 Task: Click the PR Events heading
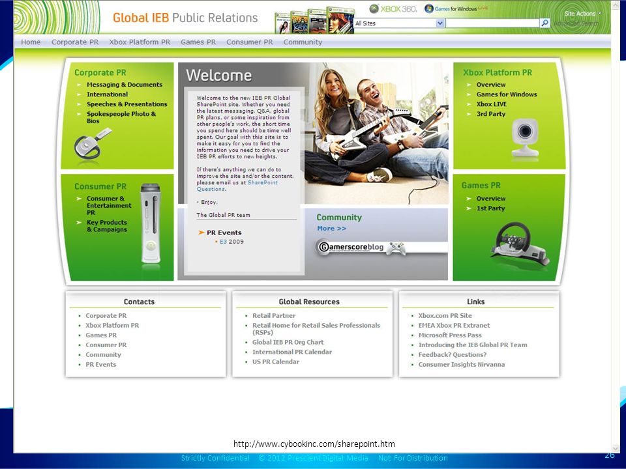coord(224,233)
